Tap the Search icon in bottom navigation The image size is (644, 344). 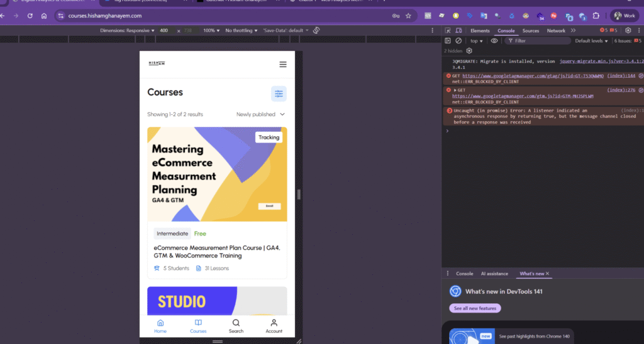(x=236, y=326)
